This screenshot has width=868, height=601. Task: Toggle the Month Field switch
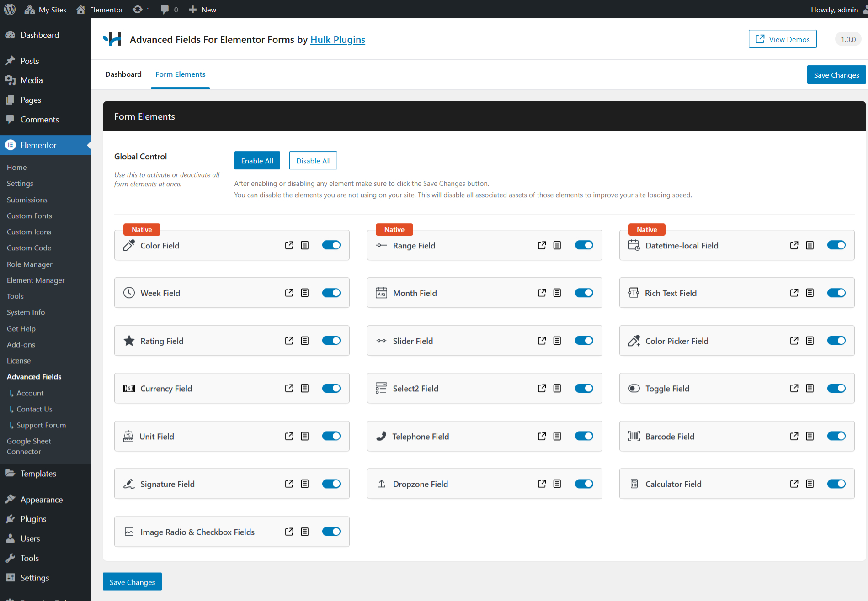pos(584,293)
